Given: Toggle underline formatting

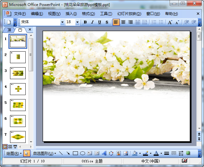Looking at the screenshot, I should pyautogui.click(x=99, y=22).
